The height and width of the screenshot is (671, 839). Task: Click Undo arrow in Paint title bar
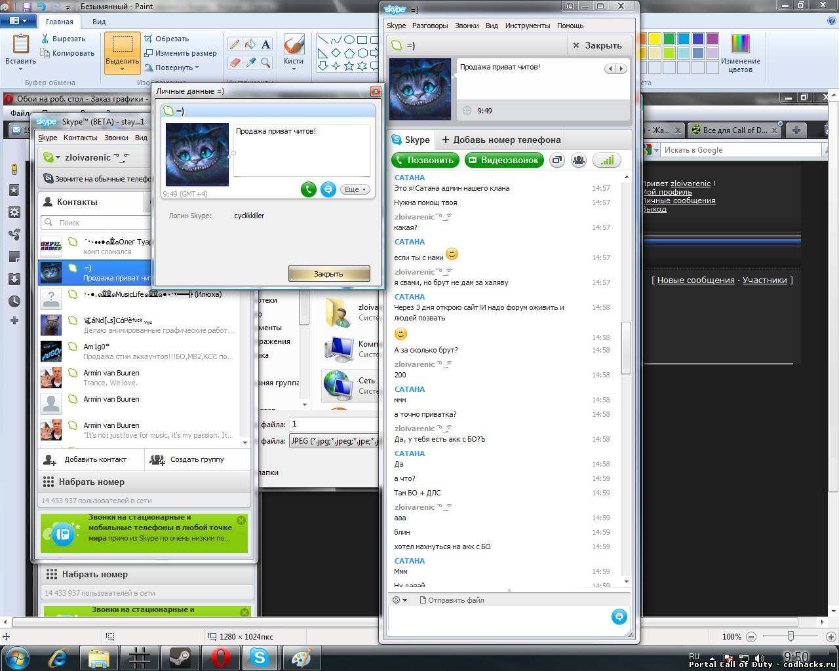click(41, 7)
